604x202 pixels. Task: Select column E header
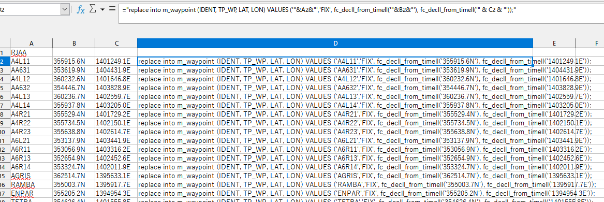click(x=554, y=44)
